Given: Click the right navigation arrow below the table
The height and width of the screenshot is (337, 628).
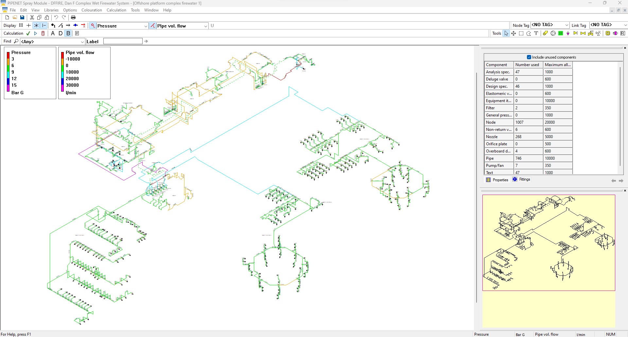Looking at the screenshot, I should (621, 181).
